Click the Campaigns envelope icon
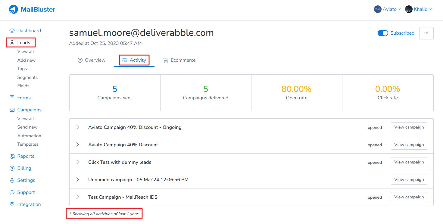The image size is (443, 224). [12, 110]
